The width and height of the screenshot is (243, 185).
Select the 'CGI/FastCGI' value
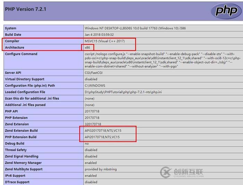(x=94, y=73)
